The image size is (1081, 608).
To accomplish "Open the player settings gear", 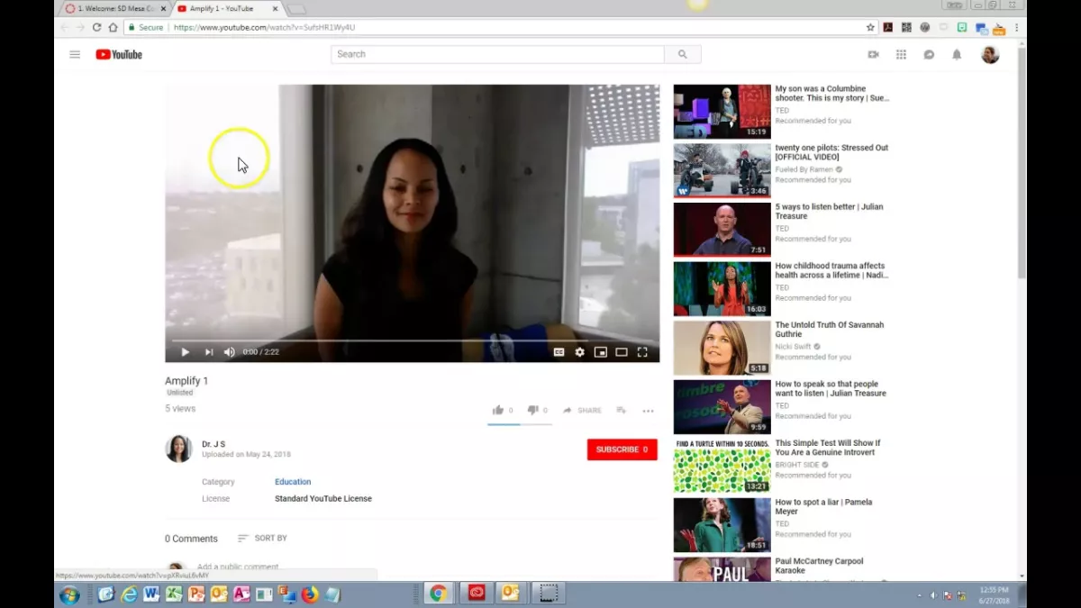I will 579,352.
